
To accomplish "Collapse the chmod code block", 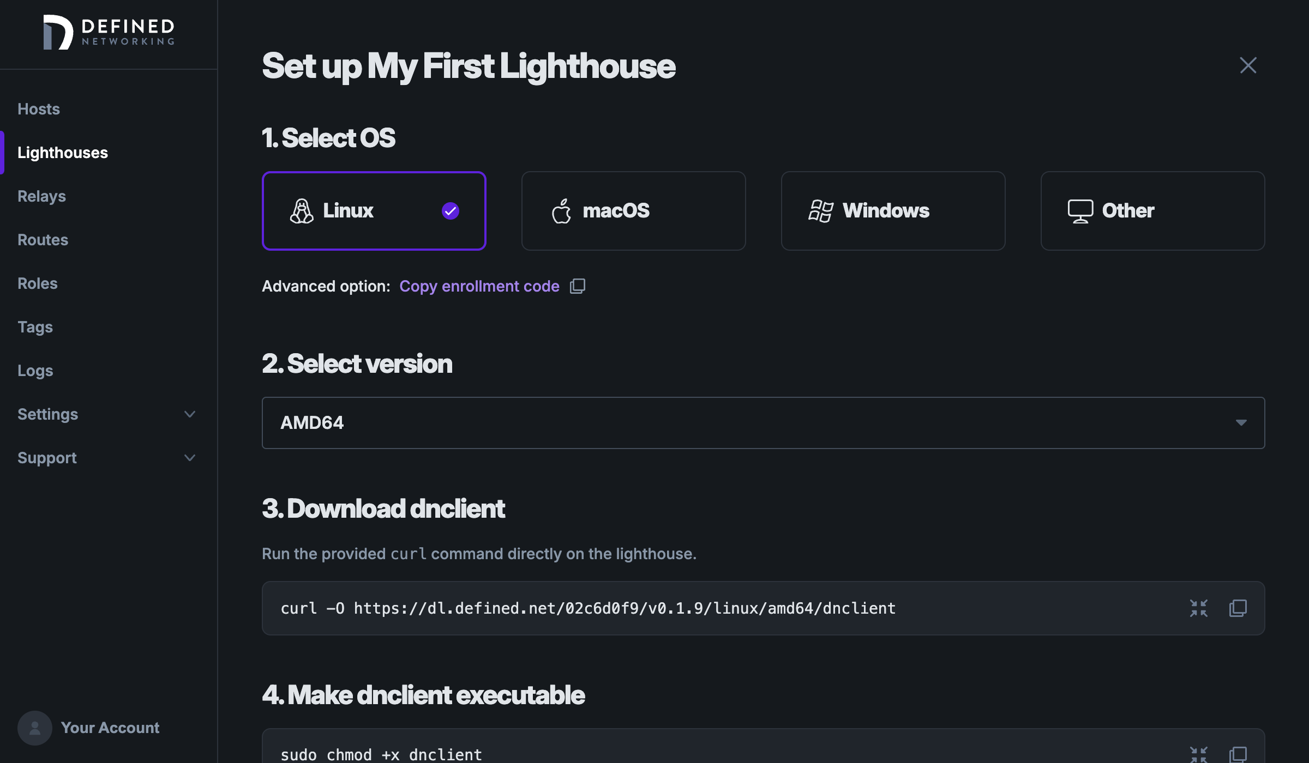I will (x=1199, y=754).
